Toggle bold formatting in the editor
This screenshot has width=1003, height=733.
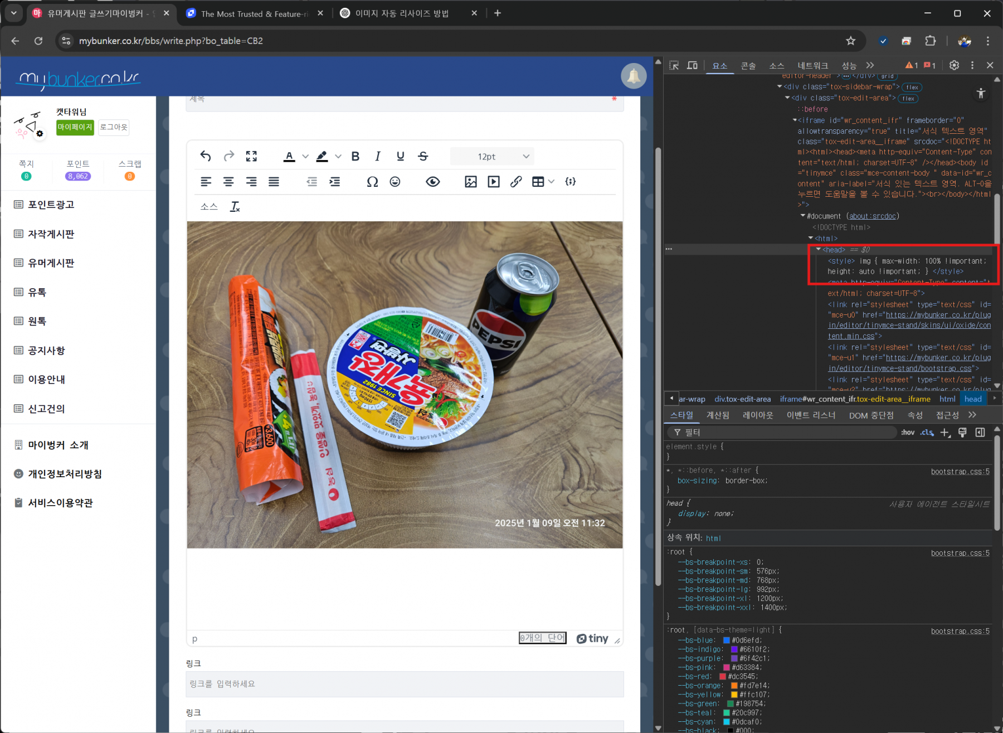[x=356, y=157]
